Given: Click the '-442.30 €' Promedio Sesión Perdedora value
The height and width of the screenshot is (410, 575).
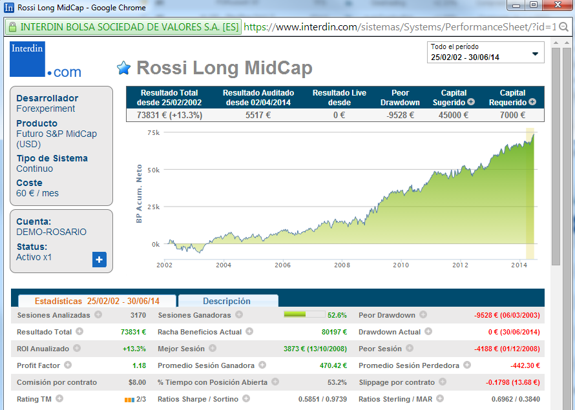Looking at the screenshot, I should click(525, 365).
